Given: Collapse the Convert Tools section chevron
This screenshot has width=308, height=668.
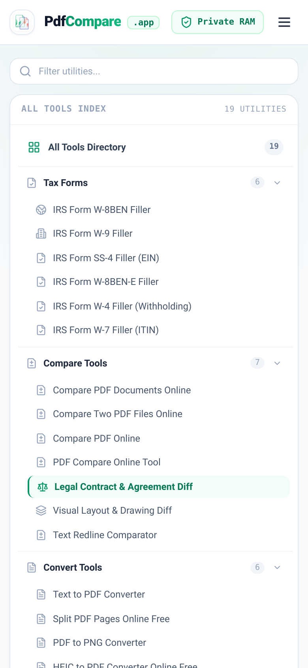Looking at the screenshot, I should pos(277,567).
